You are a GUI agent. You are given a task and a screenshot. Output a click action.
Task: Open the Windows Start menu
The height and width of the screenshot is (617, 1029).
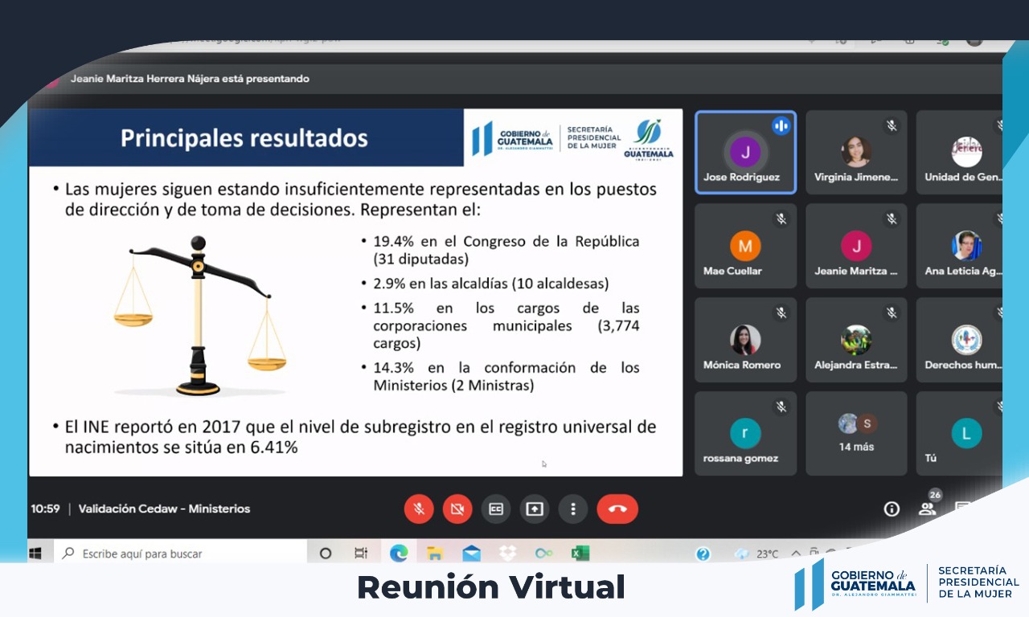pos(35,554)
